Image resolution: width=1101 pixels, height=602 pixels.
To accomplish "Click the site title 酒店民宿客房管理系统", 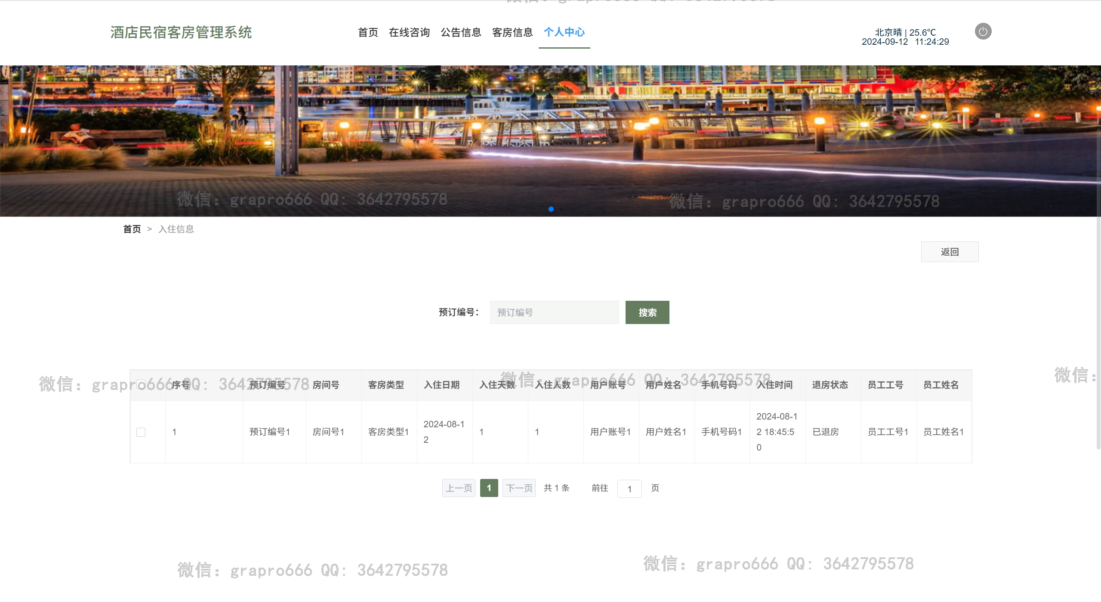I will coord(181,32).
